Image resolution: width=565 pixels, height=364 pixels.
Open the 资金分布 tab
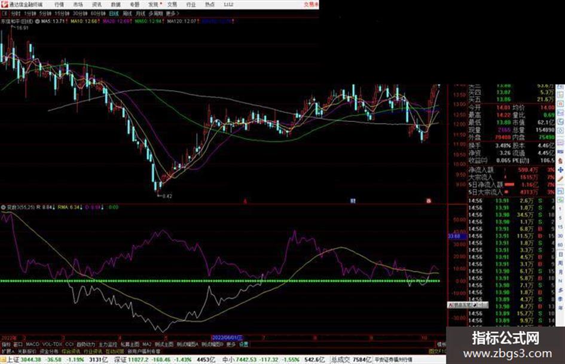(49, 351)
